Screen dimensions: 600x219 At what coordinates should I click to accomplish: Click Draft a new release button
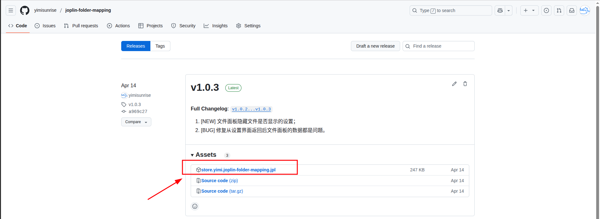click(375, 46)
